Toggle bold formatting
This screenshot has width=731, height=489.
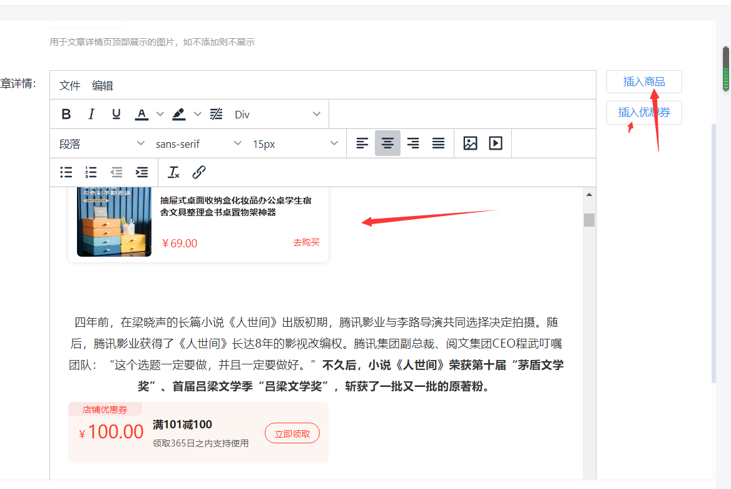(66, 115)
